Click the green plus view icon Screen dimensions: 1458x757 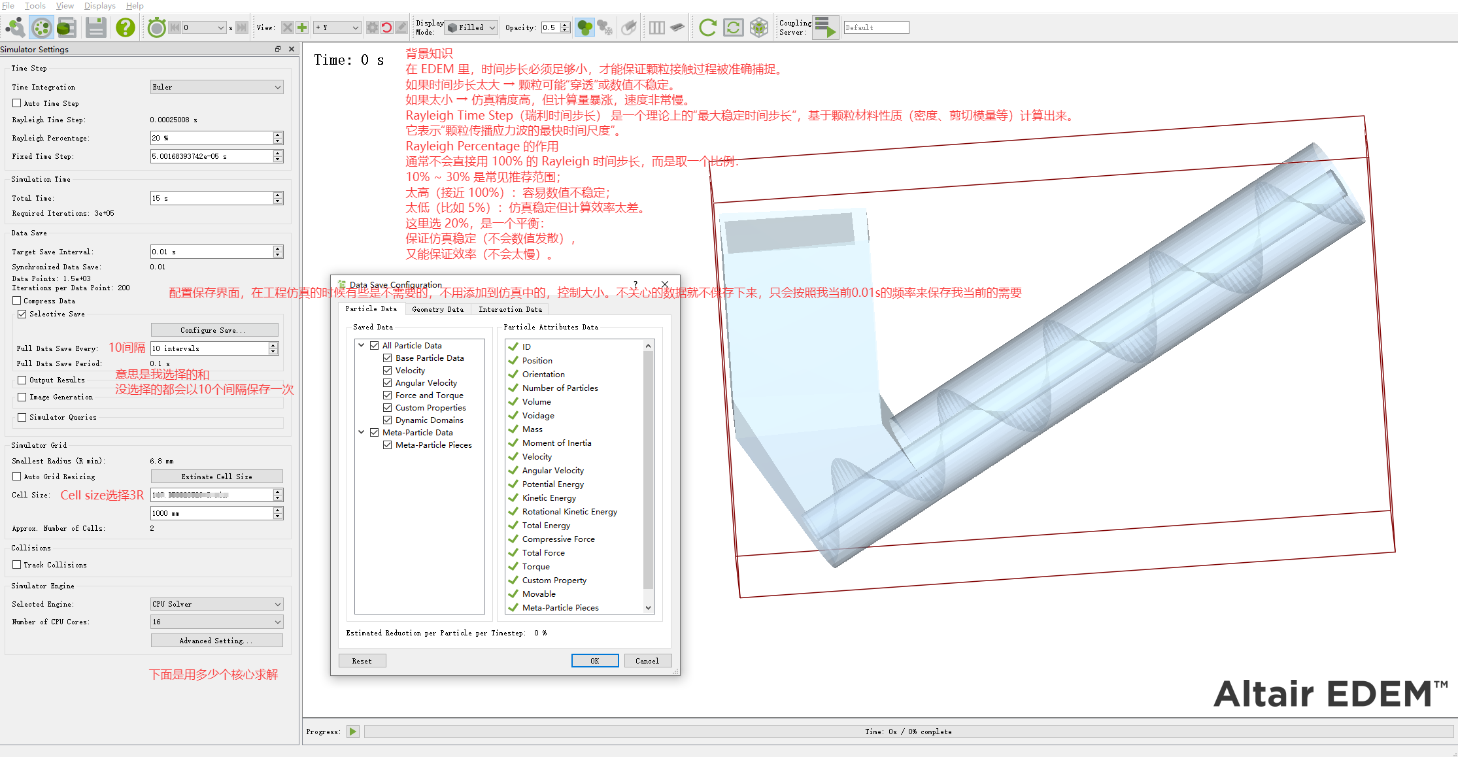coord(302,27)
